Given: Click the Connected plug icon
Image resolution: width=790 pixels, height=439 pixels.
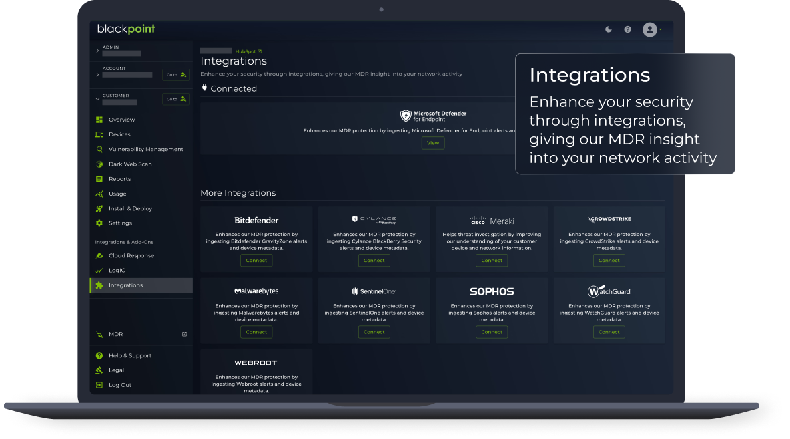Looking at the screenshot, I should coord(204,88).
